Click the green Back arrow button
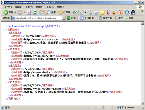The image size is (145, 110). [x=6, y=13]
